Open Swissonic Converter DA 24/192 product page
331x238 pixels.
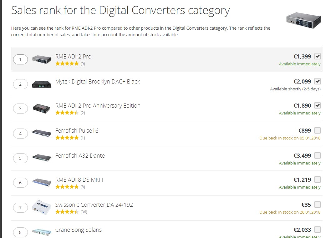pos(94,205)
